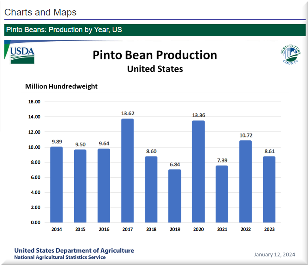Click the January 12, 2024 date
Screen dimensions: 308x265
tap(275, 254)
